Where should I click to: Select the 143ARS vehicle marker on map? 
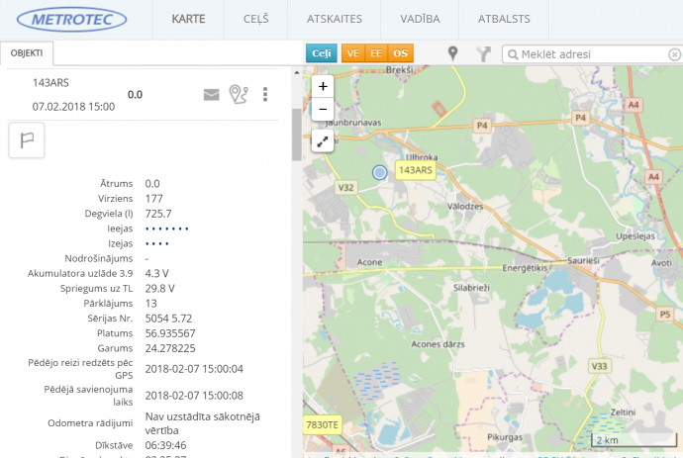pyautogui.click(x=379, y=172)
